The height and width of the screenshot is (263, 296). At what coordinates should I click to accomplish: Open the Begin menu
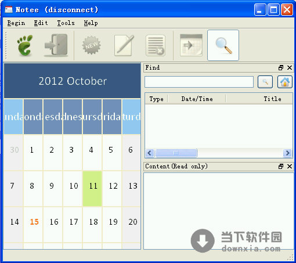point(16,23)
